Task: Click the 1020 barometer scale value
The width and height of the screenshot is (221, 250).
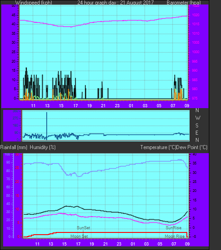Action: coord(195,15)
